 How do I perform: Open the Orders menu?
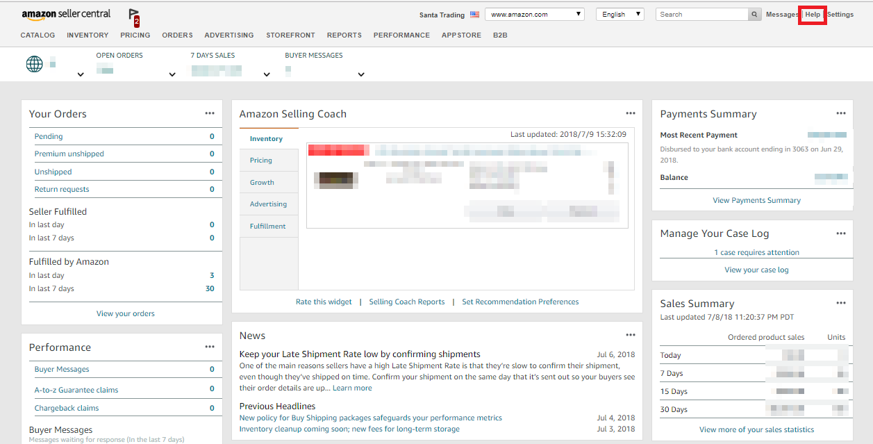[x=177, y=35]
